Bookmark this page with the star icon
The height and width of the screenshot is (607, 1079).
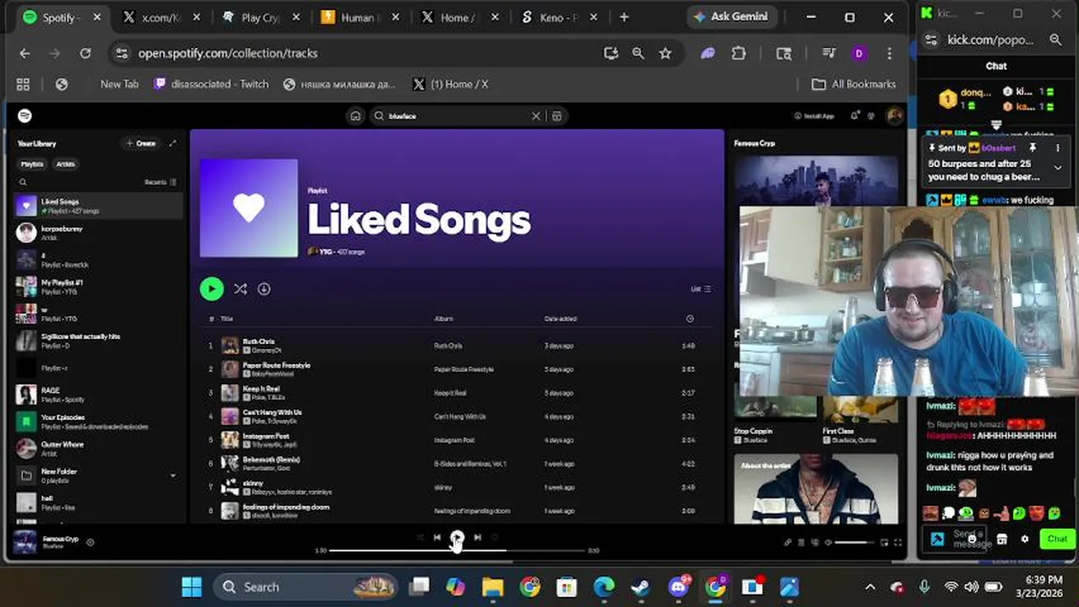point(665,53)
